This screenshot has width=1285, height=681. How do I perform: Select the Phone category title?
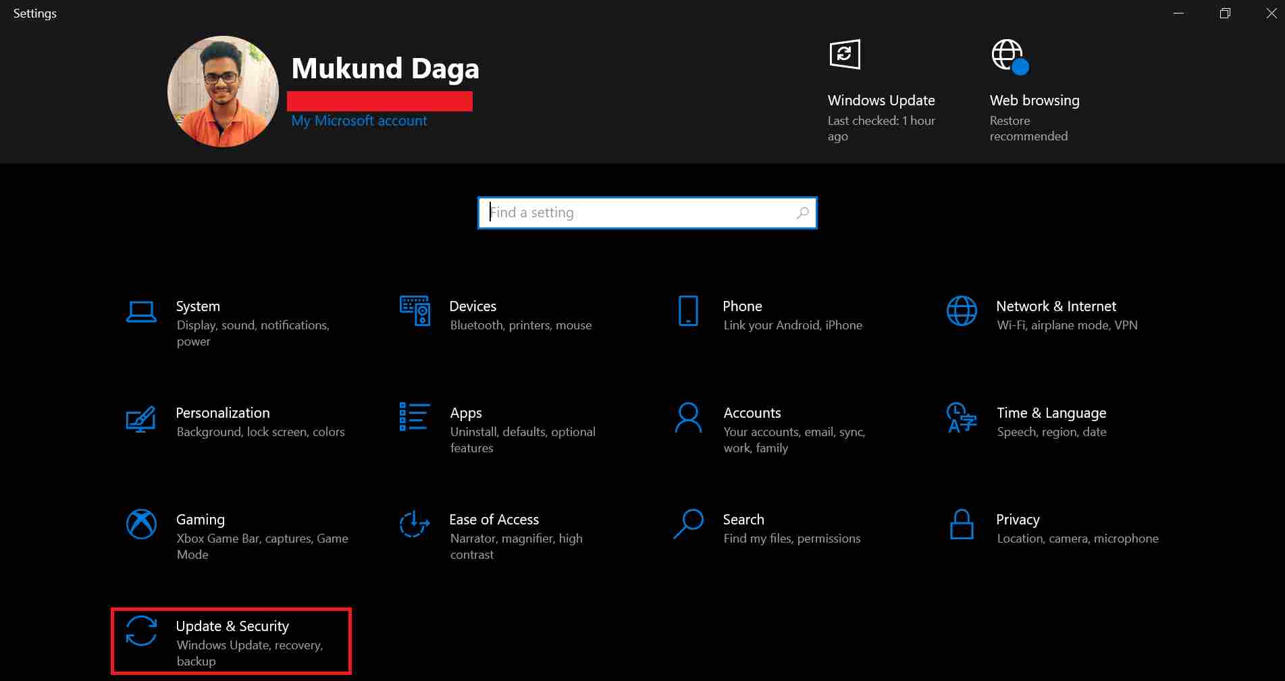point(742,306)
